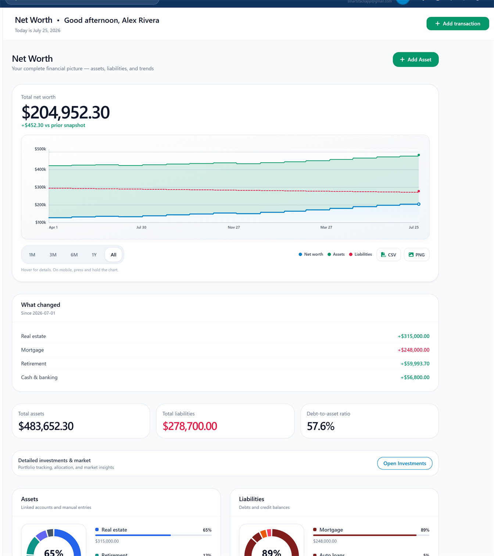Image resolution: width=494 pixels, height=556 pixels.
Task: Click the Add transaction button
Action: click(x=458, y=24)
